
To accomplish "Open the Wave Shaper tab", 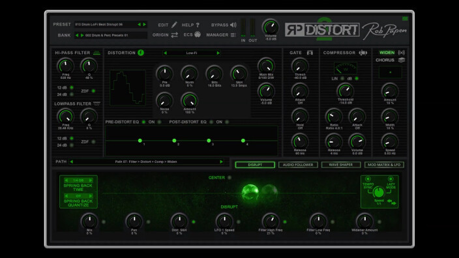I will pos(341,165).
